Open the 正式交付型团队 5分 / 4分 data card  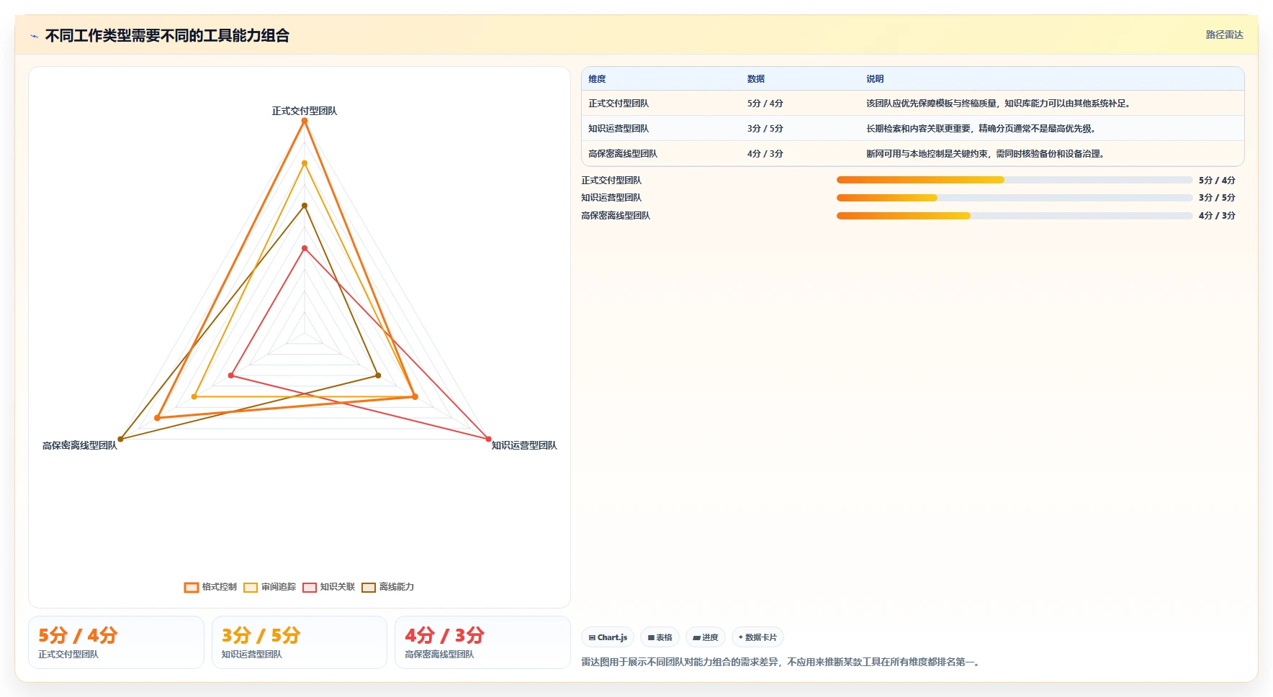click(x=116, y=642)
